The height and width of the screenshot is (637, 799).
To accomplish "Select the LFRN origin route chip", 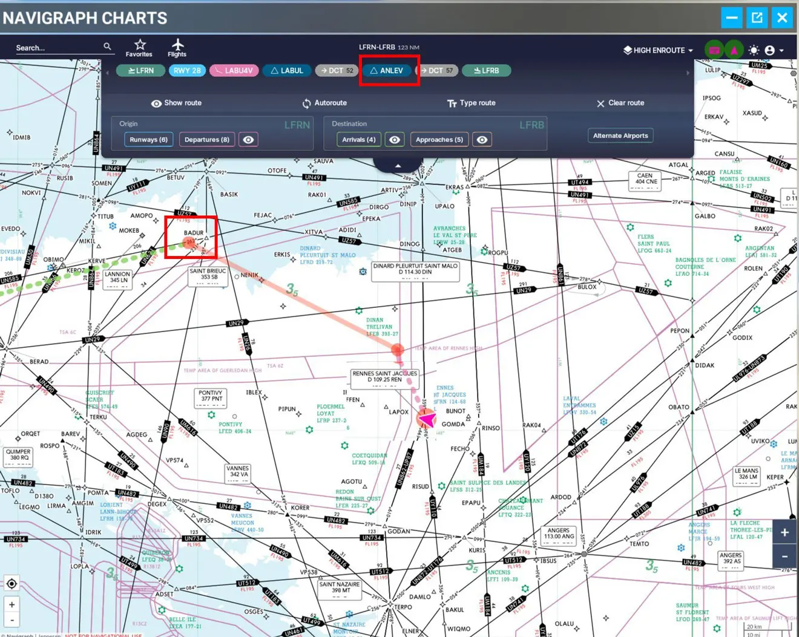I will click(140, 71).
